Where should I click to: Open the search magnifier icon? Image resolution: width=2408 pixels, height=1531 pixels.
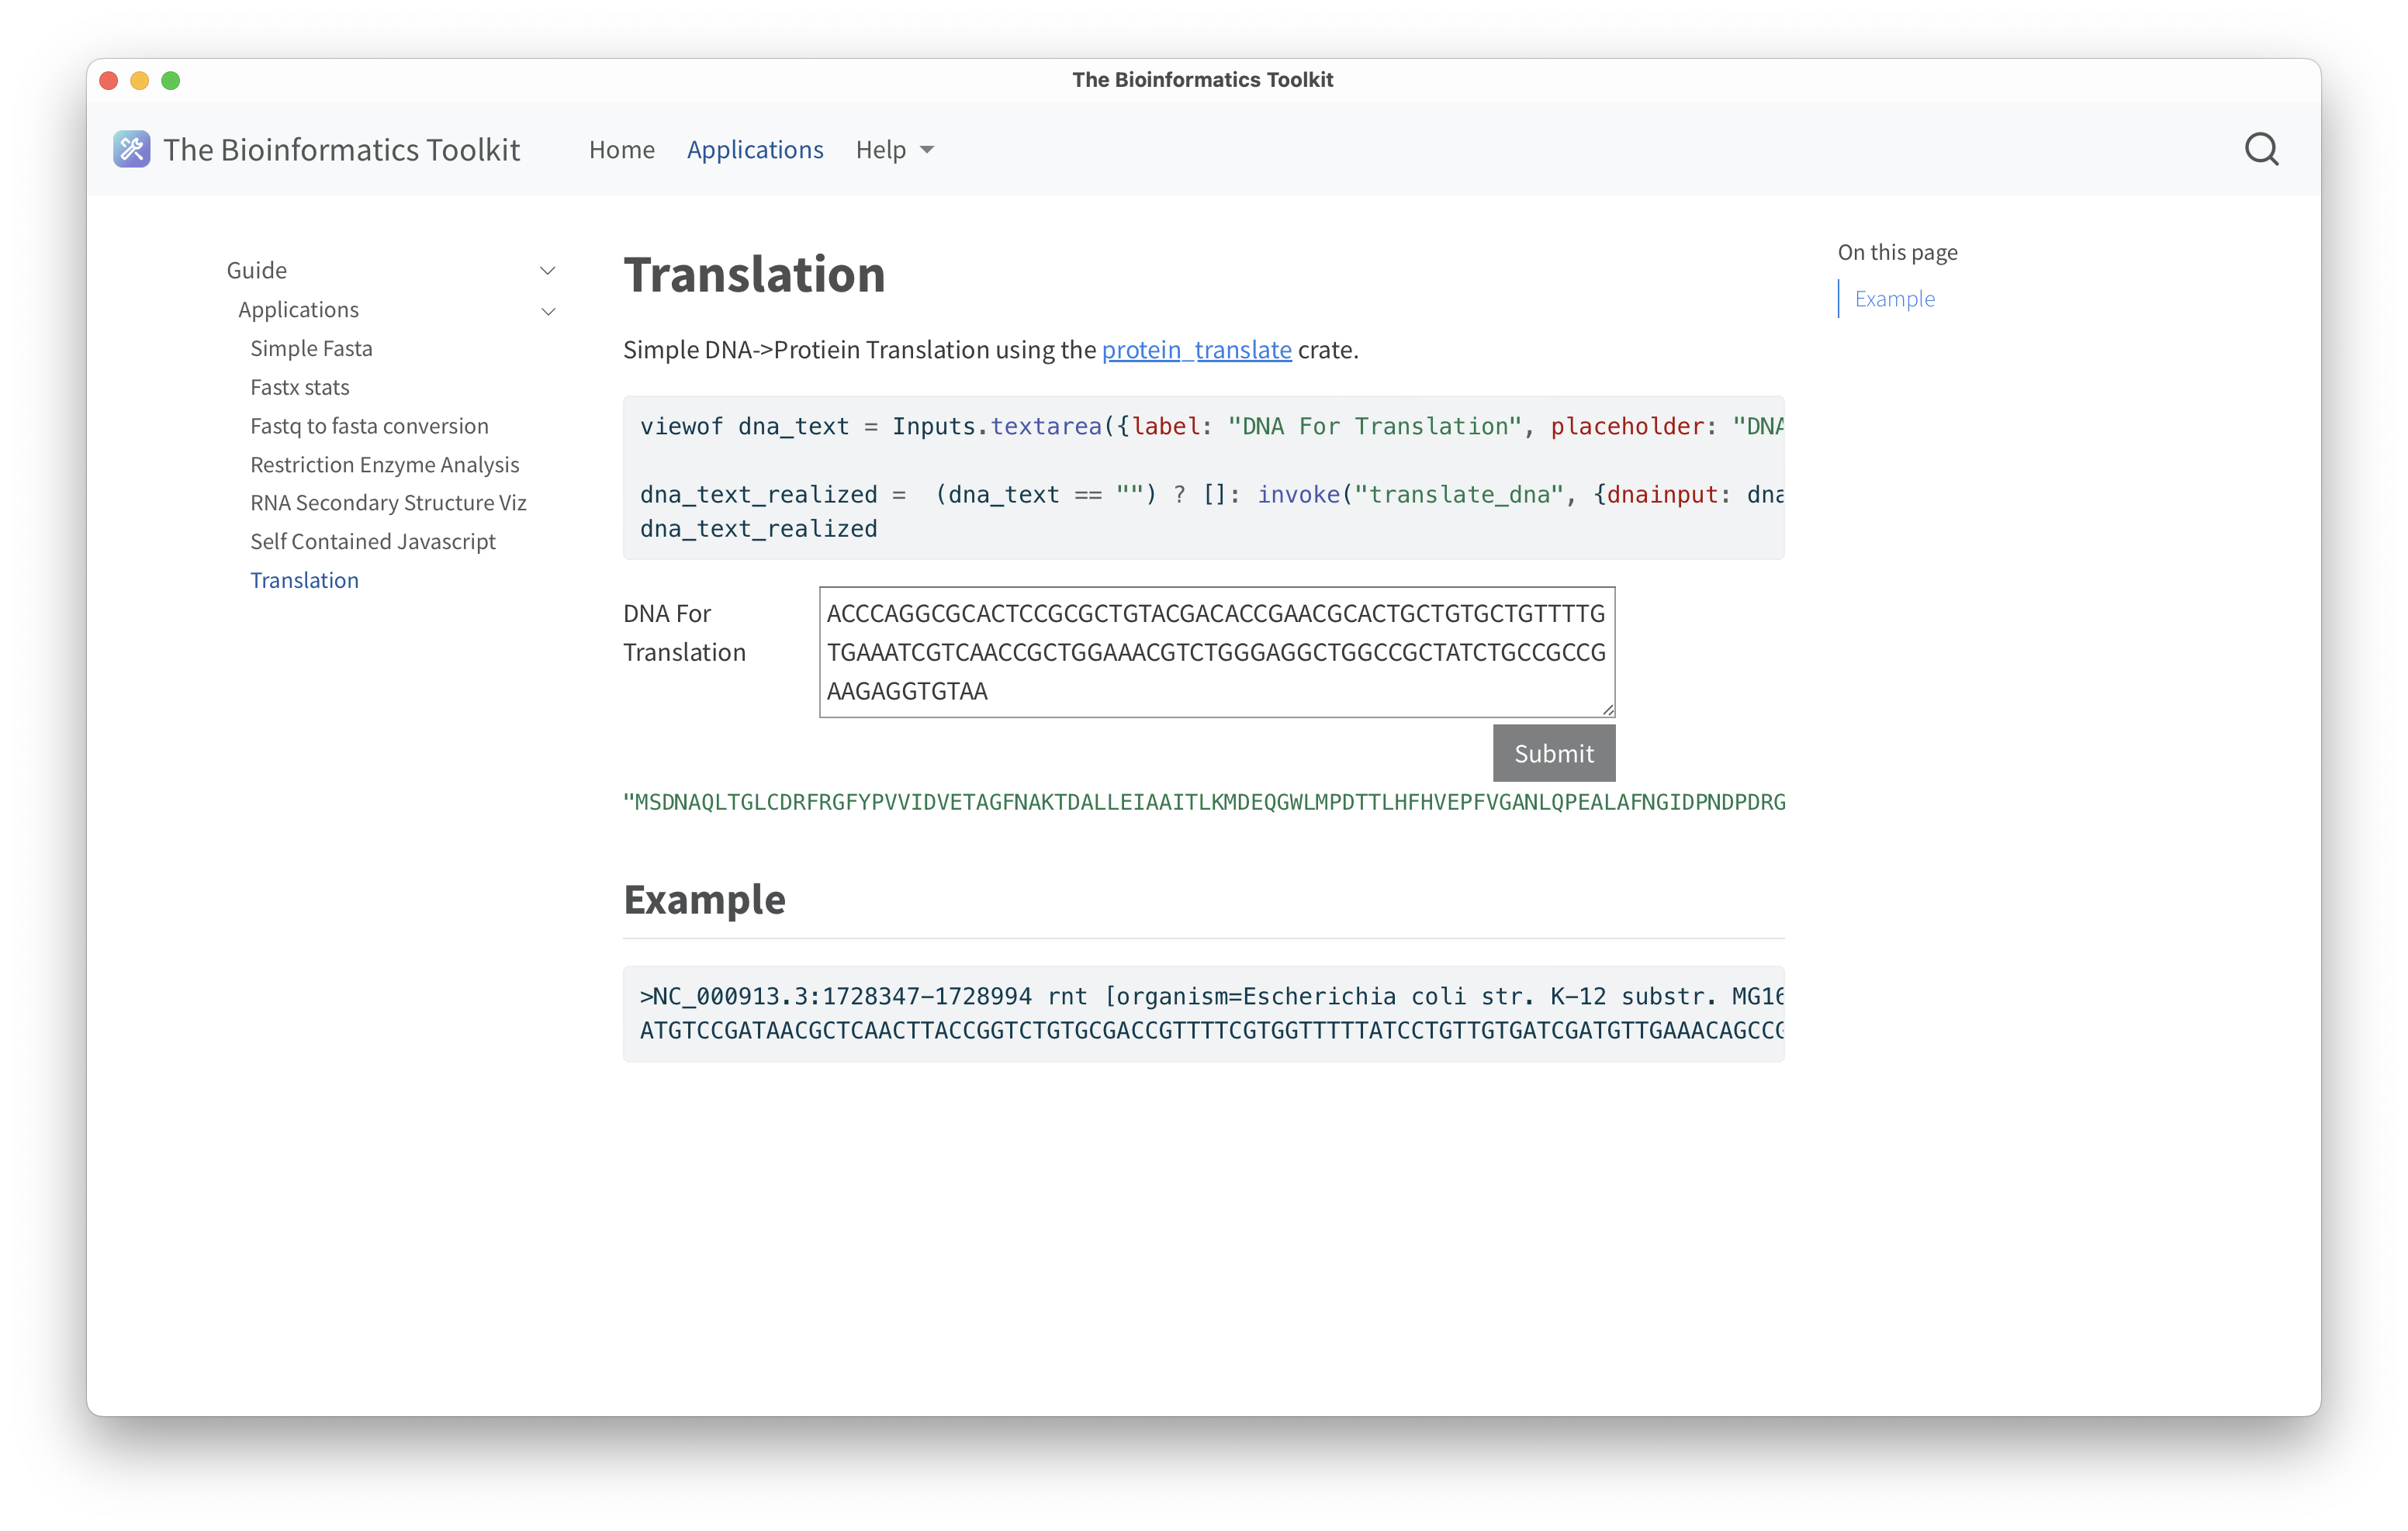2261,149
